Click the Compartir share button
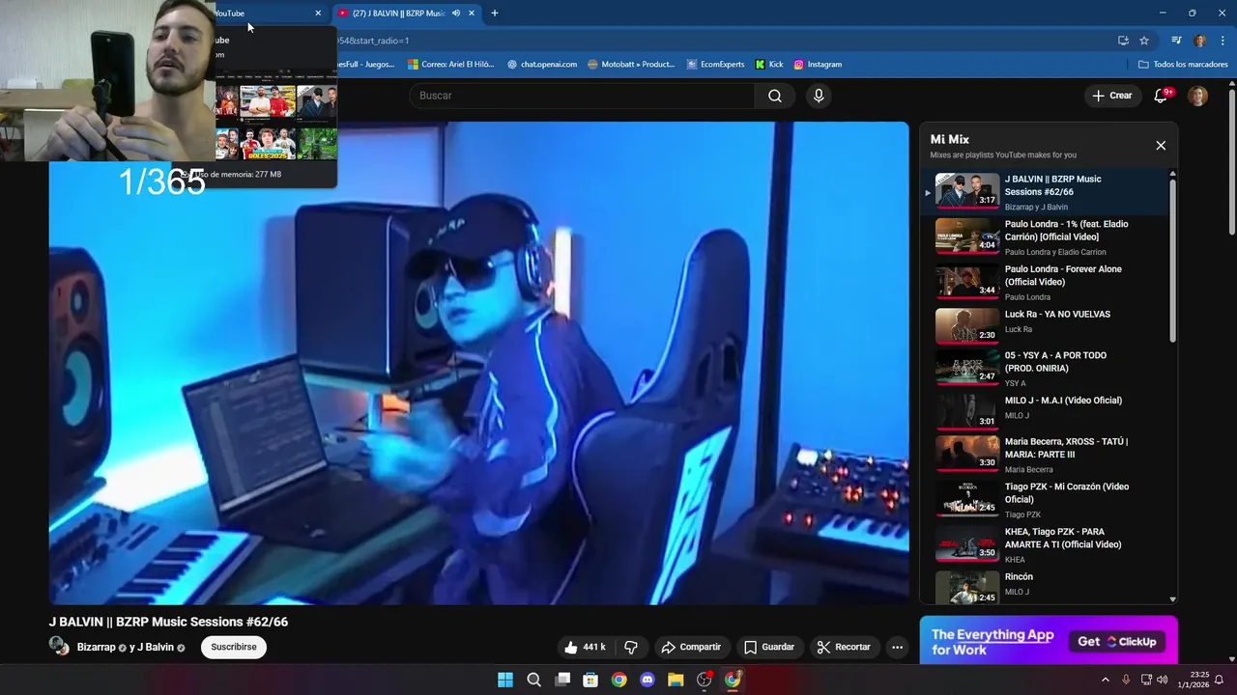The width and height of the screenshot is (1237, 695). (691, 647)
